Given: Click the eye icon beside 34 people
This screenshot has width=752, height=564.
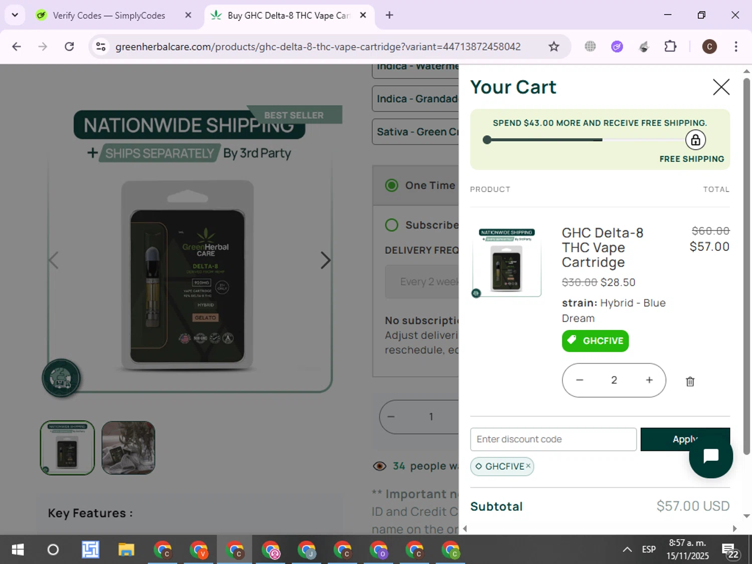Looking at the screenshot, I should pos(380,466).
